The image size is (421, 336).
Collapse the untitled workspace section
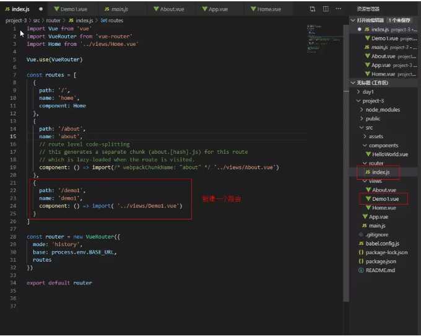[x=353, y=83]
